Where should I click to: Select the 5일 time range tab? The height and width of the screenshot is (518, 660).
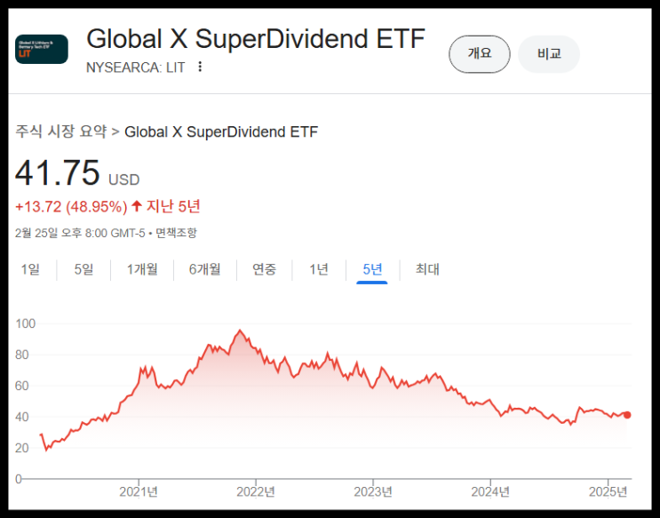click(83, 269)
